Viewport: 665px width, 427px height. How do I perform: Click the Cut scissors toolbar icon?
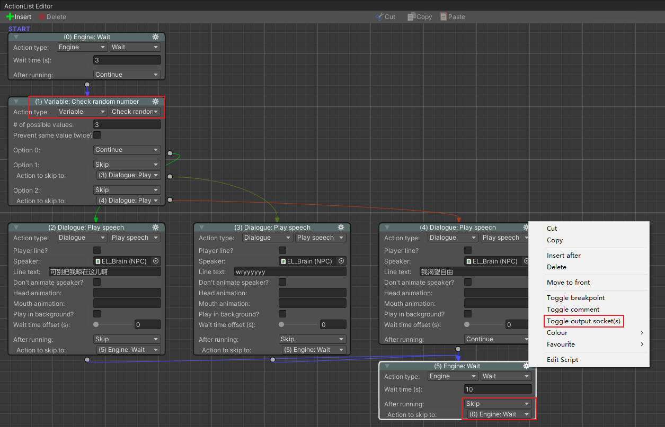tap(379, 16)
